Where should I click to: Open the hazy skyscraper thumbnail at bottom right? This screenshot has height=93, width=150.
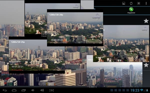114,74
